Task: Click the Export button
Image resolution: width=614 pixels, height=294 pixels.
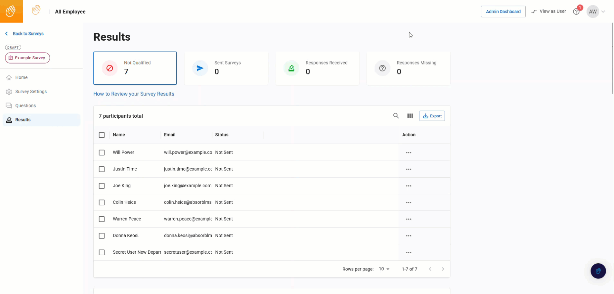Action: 432,116
